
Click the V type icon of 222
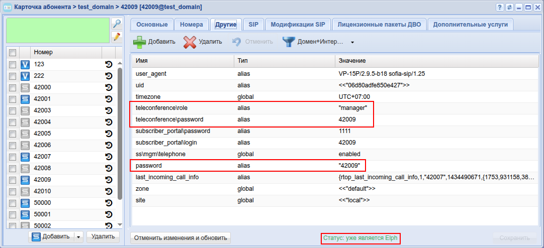point(25,76)
